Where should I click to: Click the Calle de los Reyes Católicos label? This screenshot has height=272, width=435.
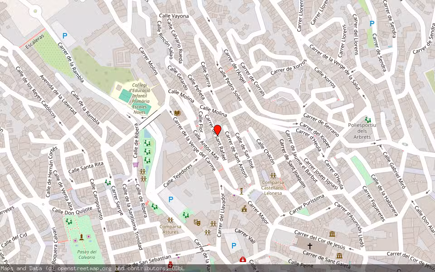click(36, 92)
